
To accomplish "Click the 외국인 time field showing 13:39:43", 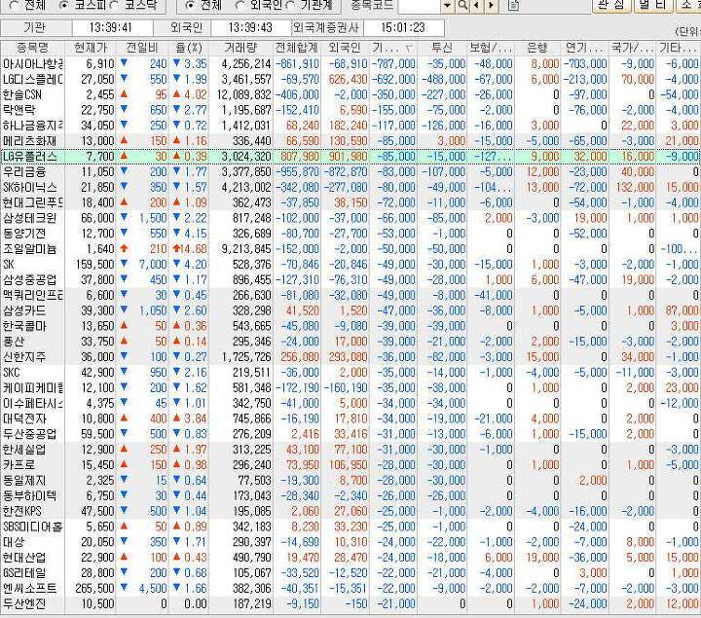I will tap(250, 27).
